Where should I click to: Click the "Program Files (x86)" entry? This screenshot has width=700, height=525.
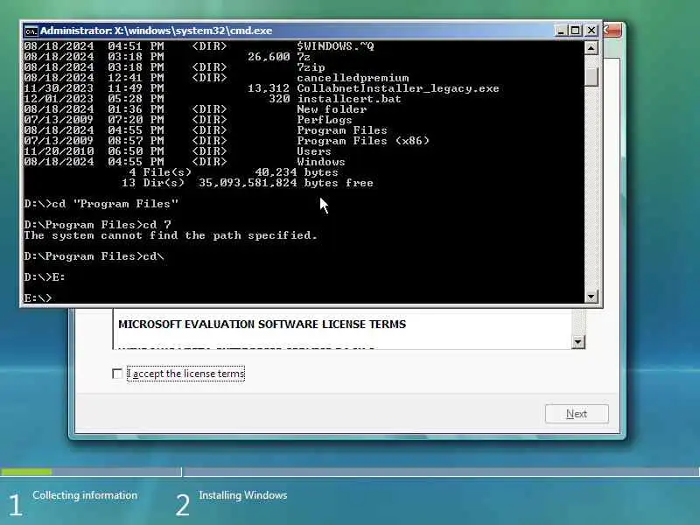(x=363, y=141)
